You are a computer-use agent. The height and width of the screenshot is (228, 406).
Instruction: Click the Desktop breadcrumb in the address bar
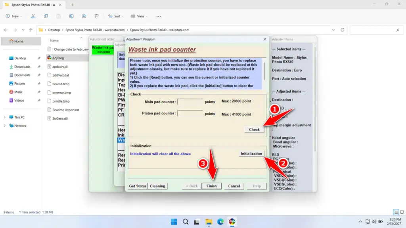pos(53,30)
